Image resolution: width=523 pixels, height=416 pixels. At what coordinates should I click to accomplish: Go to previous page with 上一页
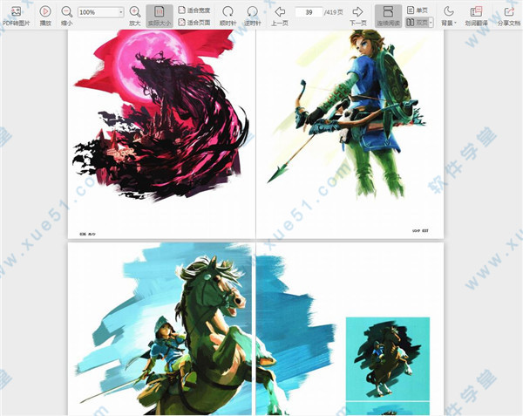pos(280,16)
